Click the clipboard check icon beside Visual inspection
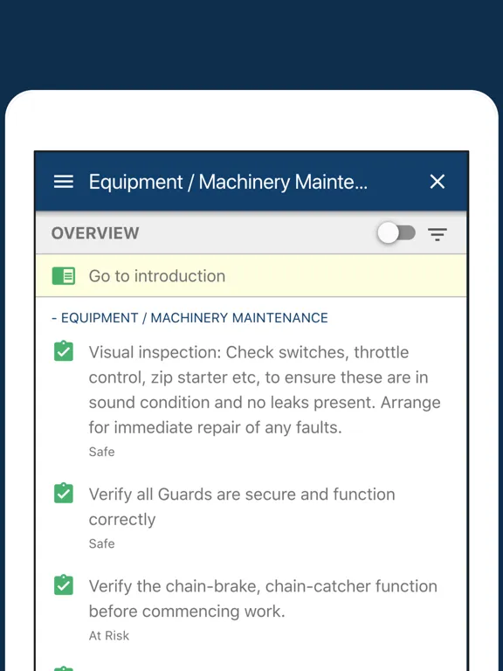The height and width of the screenshot is (671, 503). (x=63, y=351)
